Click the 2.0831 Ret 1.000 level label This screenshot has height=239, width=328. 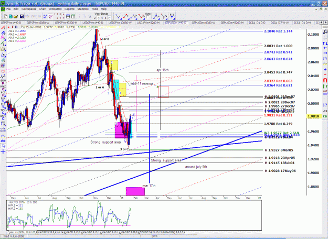tap(278, 46)
